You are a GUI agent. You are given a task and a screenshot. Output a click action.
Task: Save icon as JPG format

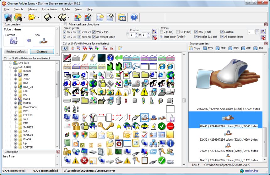pyautogui.click(x=258, y=48)
